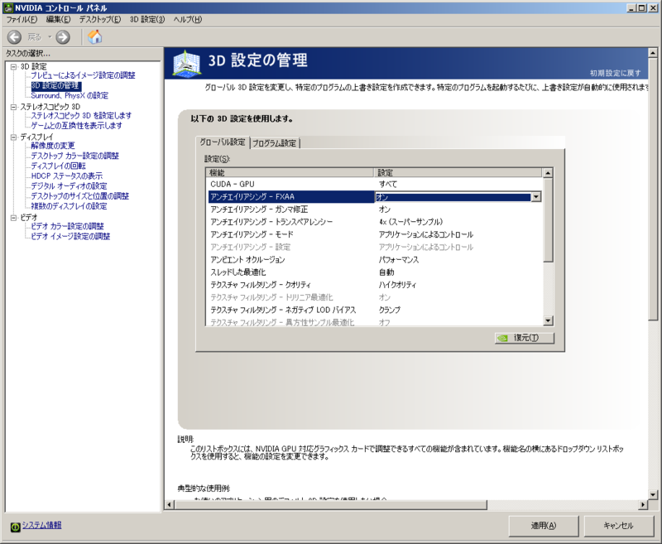Collapse the 3D 設定 tree node
Image resolution: width=662 pixels, height=544 pixels.
coord(13,66)
